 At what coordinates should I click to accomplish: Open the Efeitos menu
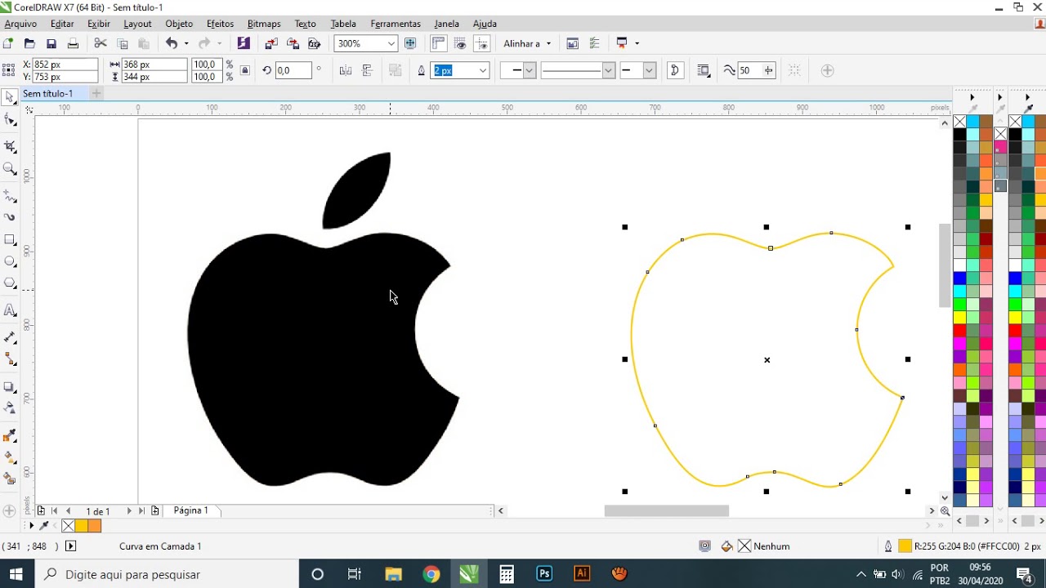pyautogui.click(x=220, y=24)
